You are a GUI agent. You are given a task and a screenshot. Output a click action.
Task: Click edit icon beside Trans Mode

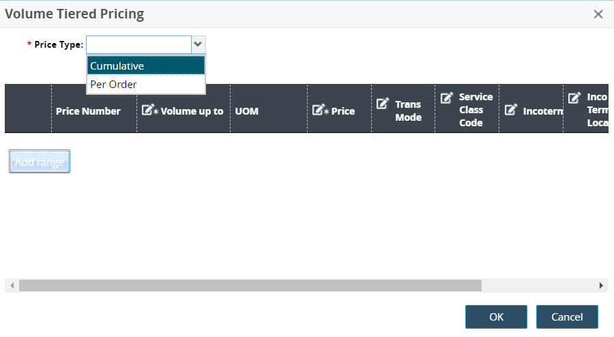point(383,104)
